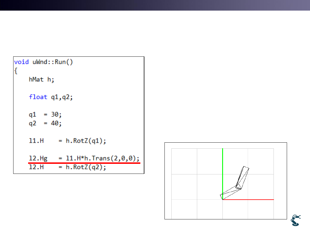The width and height of the screenshot is (310, 232).
Task: Click the 'q1 = 30;' assignment line
Action: (45, 114)
